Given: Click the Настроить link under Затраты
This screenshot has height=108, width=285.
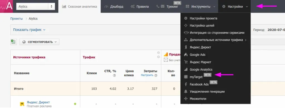Looking at the screenshot, I should 147,75.
